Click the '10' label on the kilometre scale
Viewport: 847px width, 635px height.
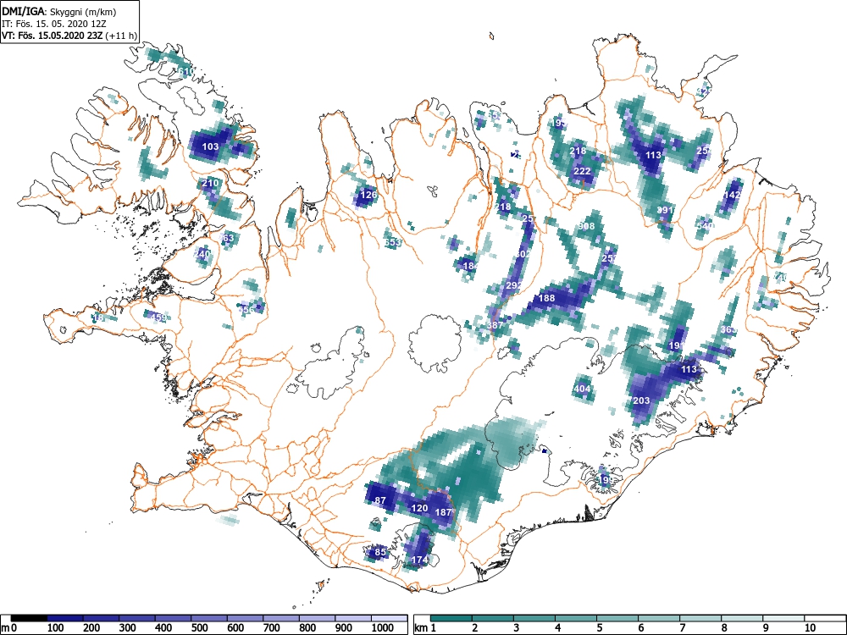810,628
